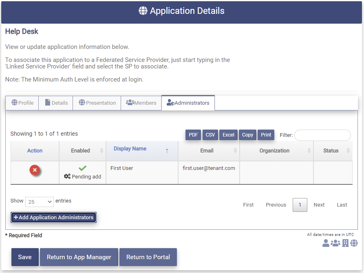Click the single user icon near UTC note

tap(326, 243)
